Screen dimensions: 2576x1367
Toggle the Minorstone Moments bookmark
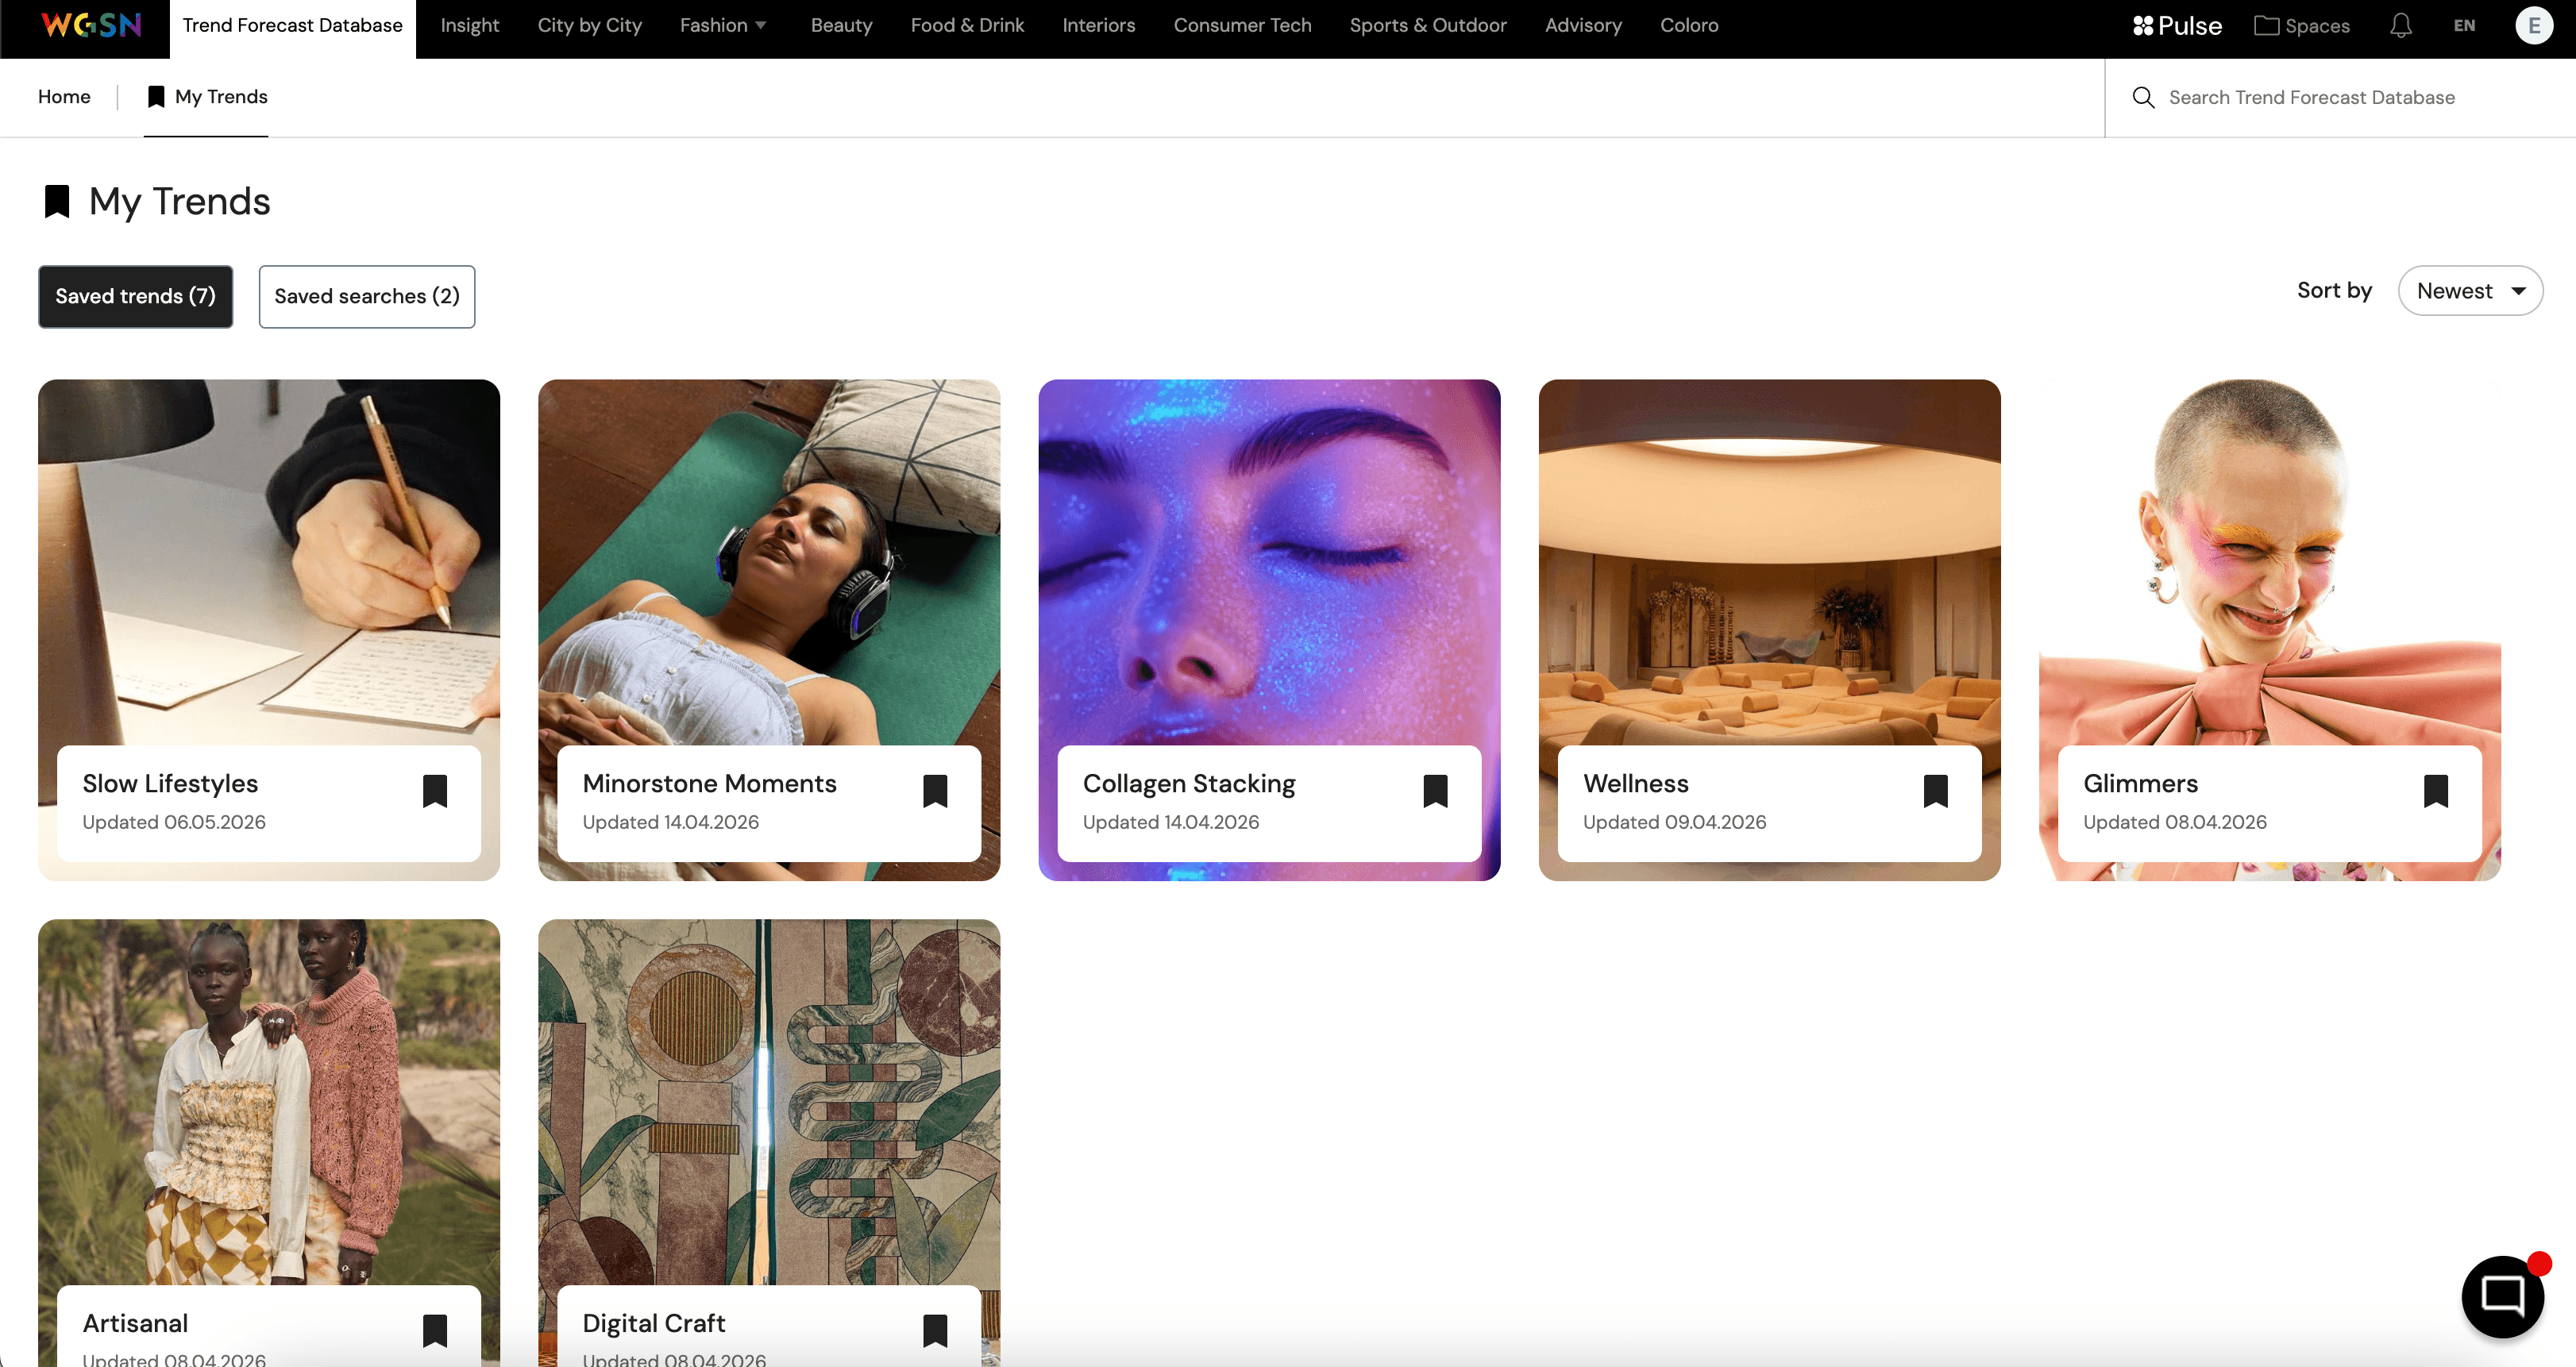pyautogui.click(x=935, y=791)
